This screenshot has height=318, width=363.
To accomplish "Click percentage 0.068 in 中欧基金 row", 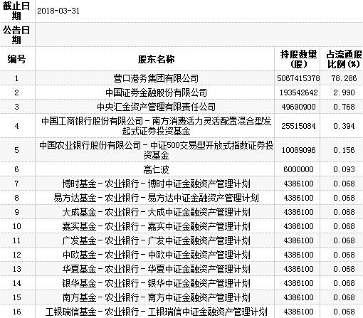I will 344,255.
